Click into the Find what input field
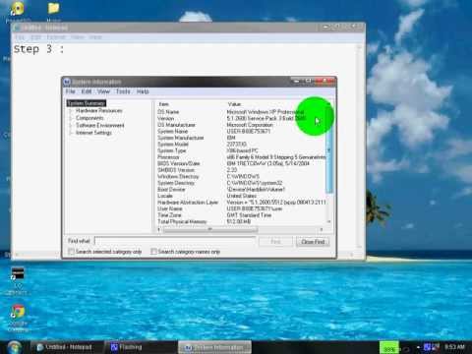 pos(175,241)
